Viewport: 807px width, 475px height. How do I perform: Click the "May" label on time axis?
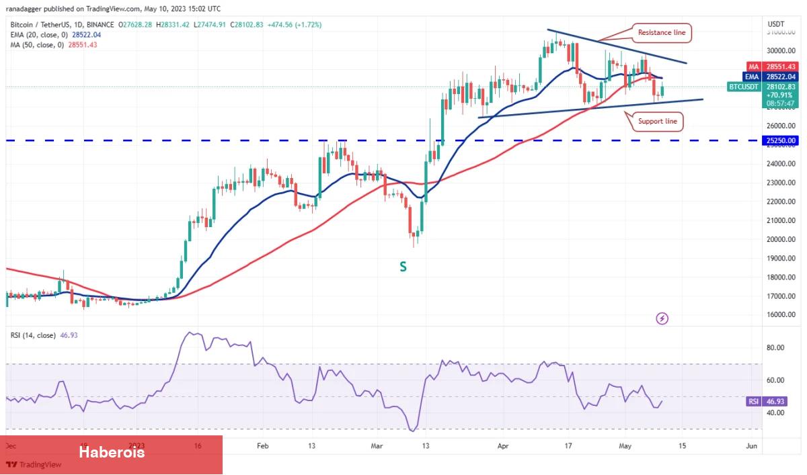click(x=625, y=445)
